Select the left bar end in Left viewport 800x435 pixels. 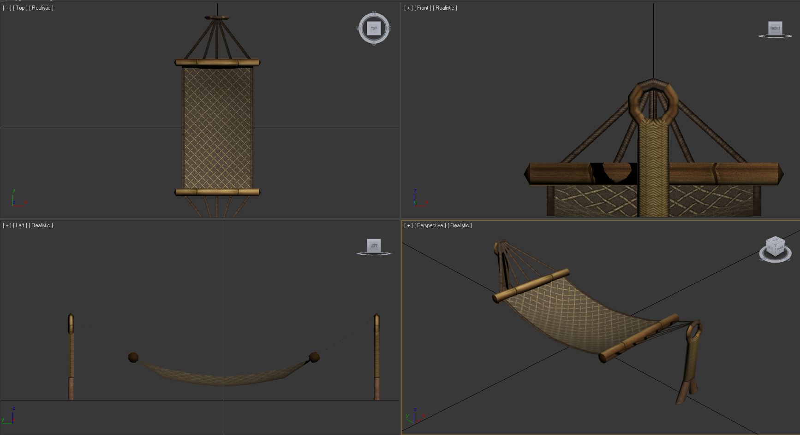(133, 357)
